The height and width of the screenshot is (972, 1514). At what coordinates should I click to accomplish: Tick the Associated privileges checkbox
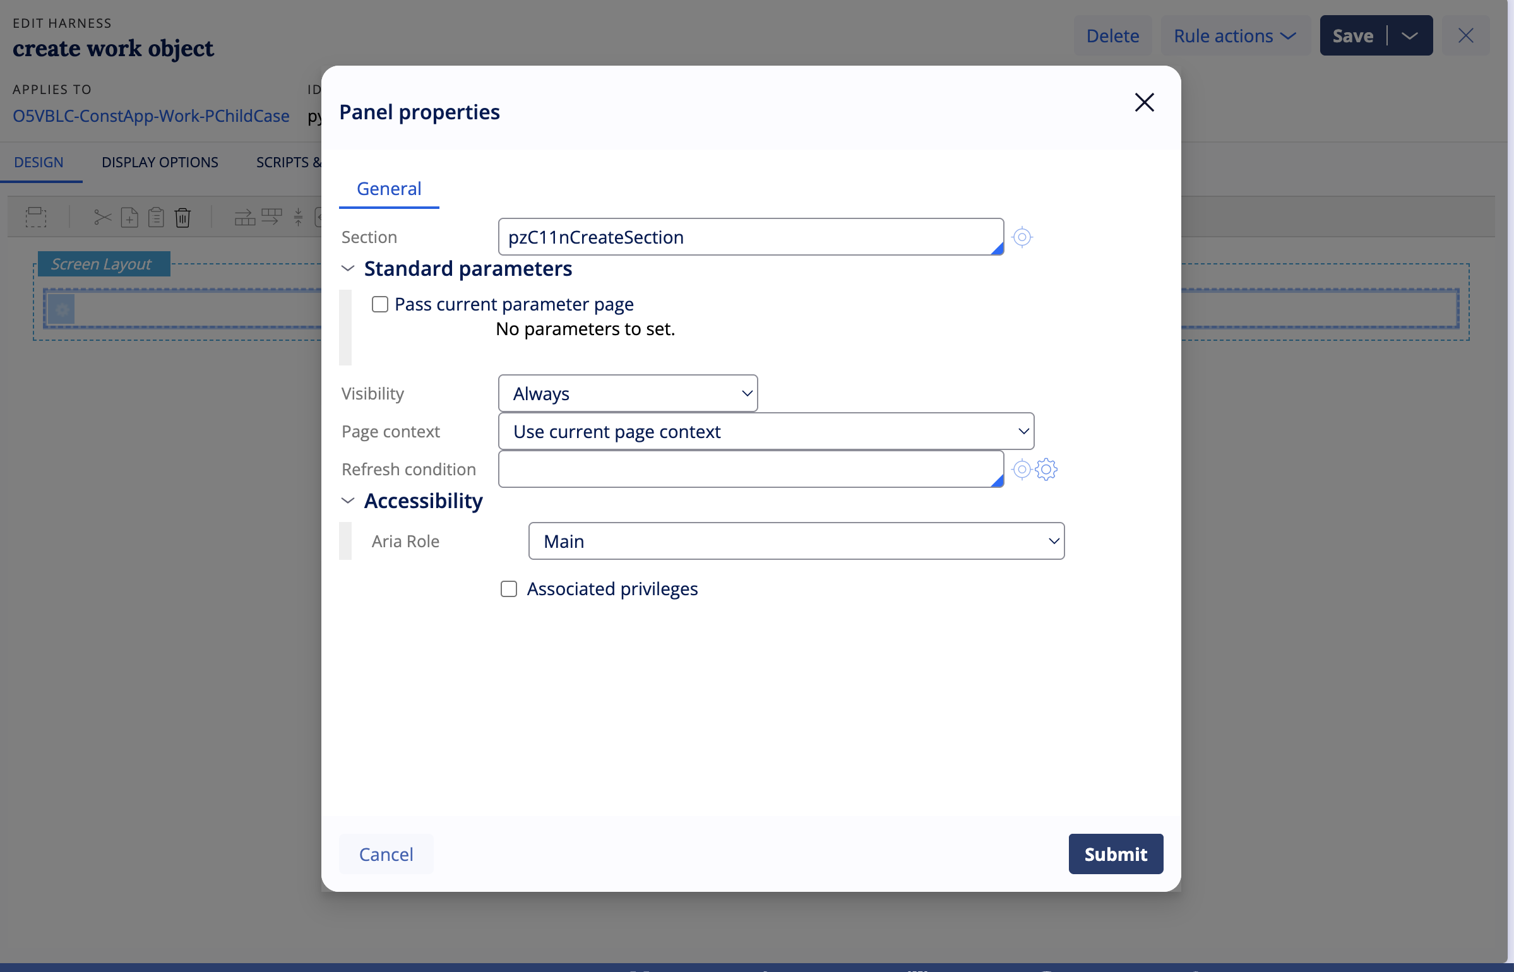(x=509, y=589)
